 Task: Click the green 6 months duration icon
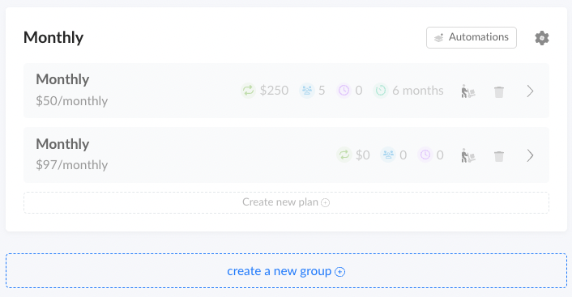coord(381,91)
